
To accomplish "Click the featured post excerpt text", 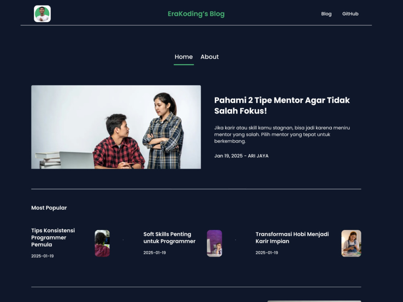I will pos(282,134).
